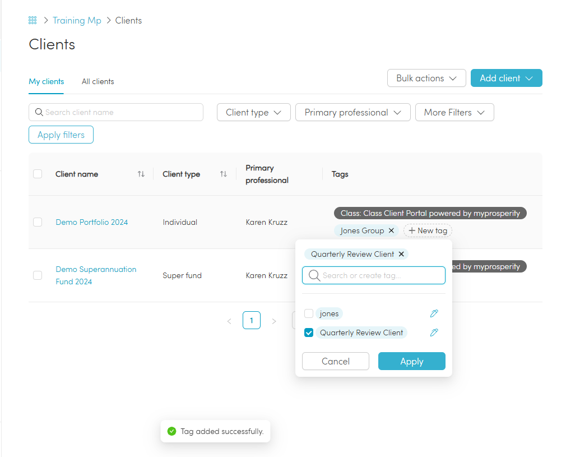The width and height of the screenshot is (566, 457).
Task: Edit the jones tag with pencil icon
Action: [x=434, y=313]
